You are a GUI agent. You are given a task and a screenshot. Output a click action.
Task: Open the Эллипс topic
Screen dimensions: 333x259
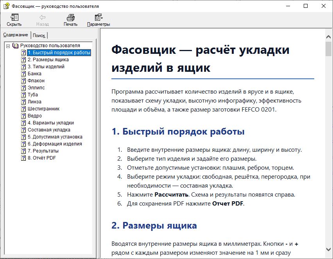pos(36,87)
